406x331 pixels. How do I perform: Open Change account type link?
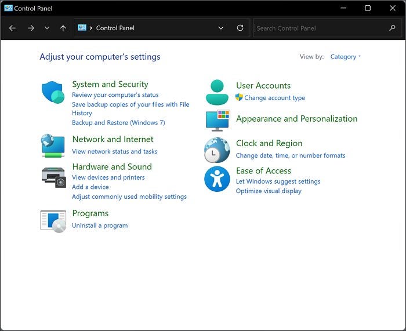coord(274,98)
